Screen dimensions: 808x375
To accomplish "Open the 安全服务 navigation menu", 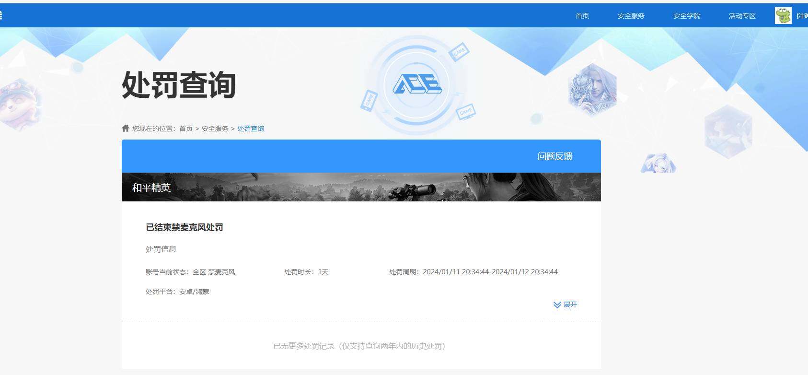I will click(631, 16).
